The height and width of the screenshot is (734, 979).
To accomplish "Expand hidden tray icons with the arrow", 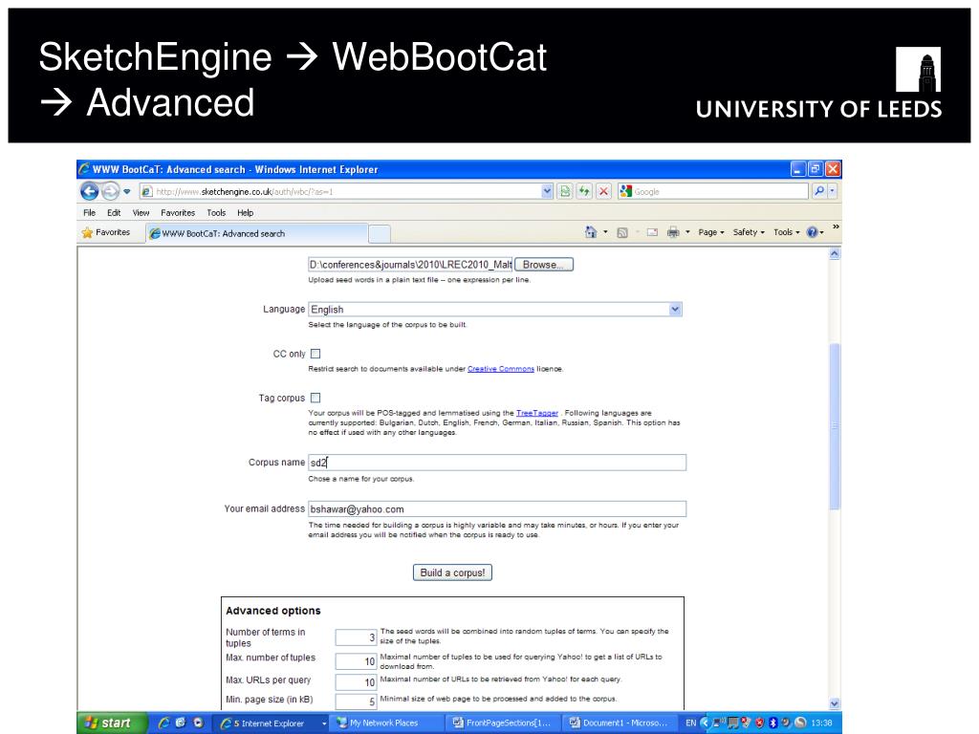I will (705, 723).
